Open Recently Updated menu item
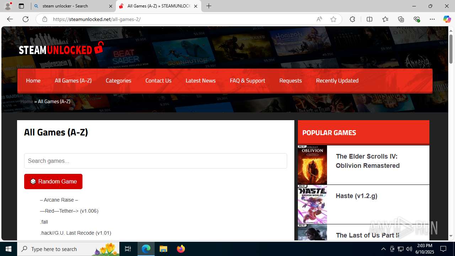 337,80
